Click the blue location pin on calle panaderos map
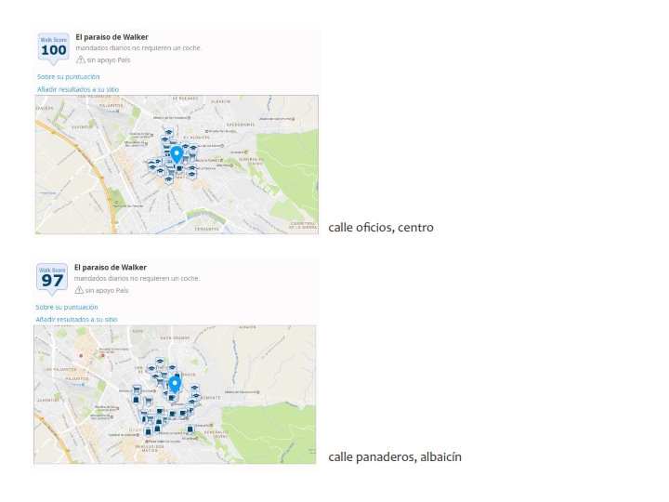Viewport: 669px width, 502px height. pos(175,385)
